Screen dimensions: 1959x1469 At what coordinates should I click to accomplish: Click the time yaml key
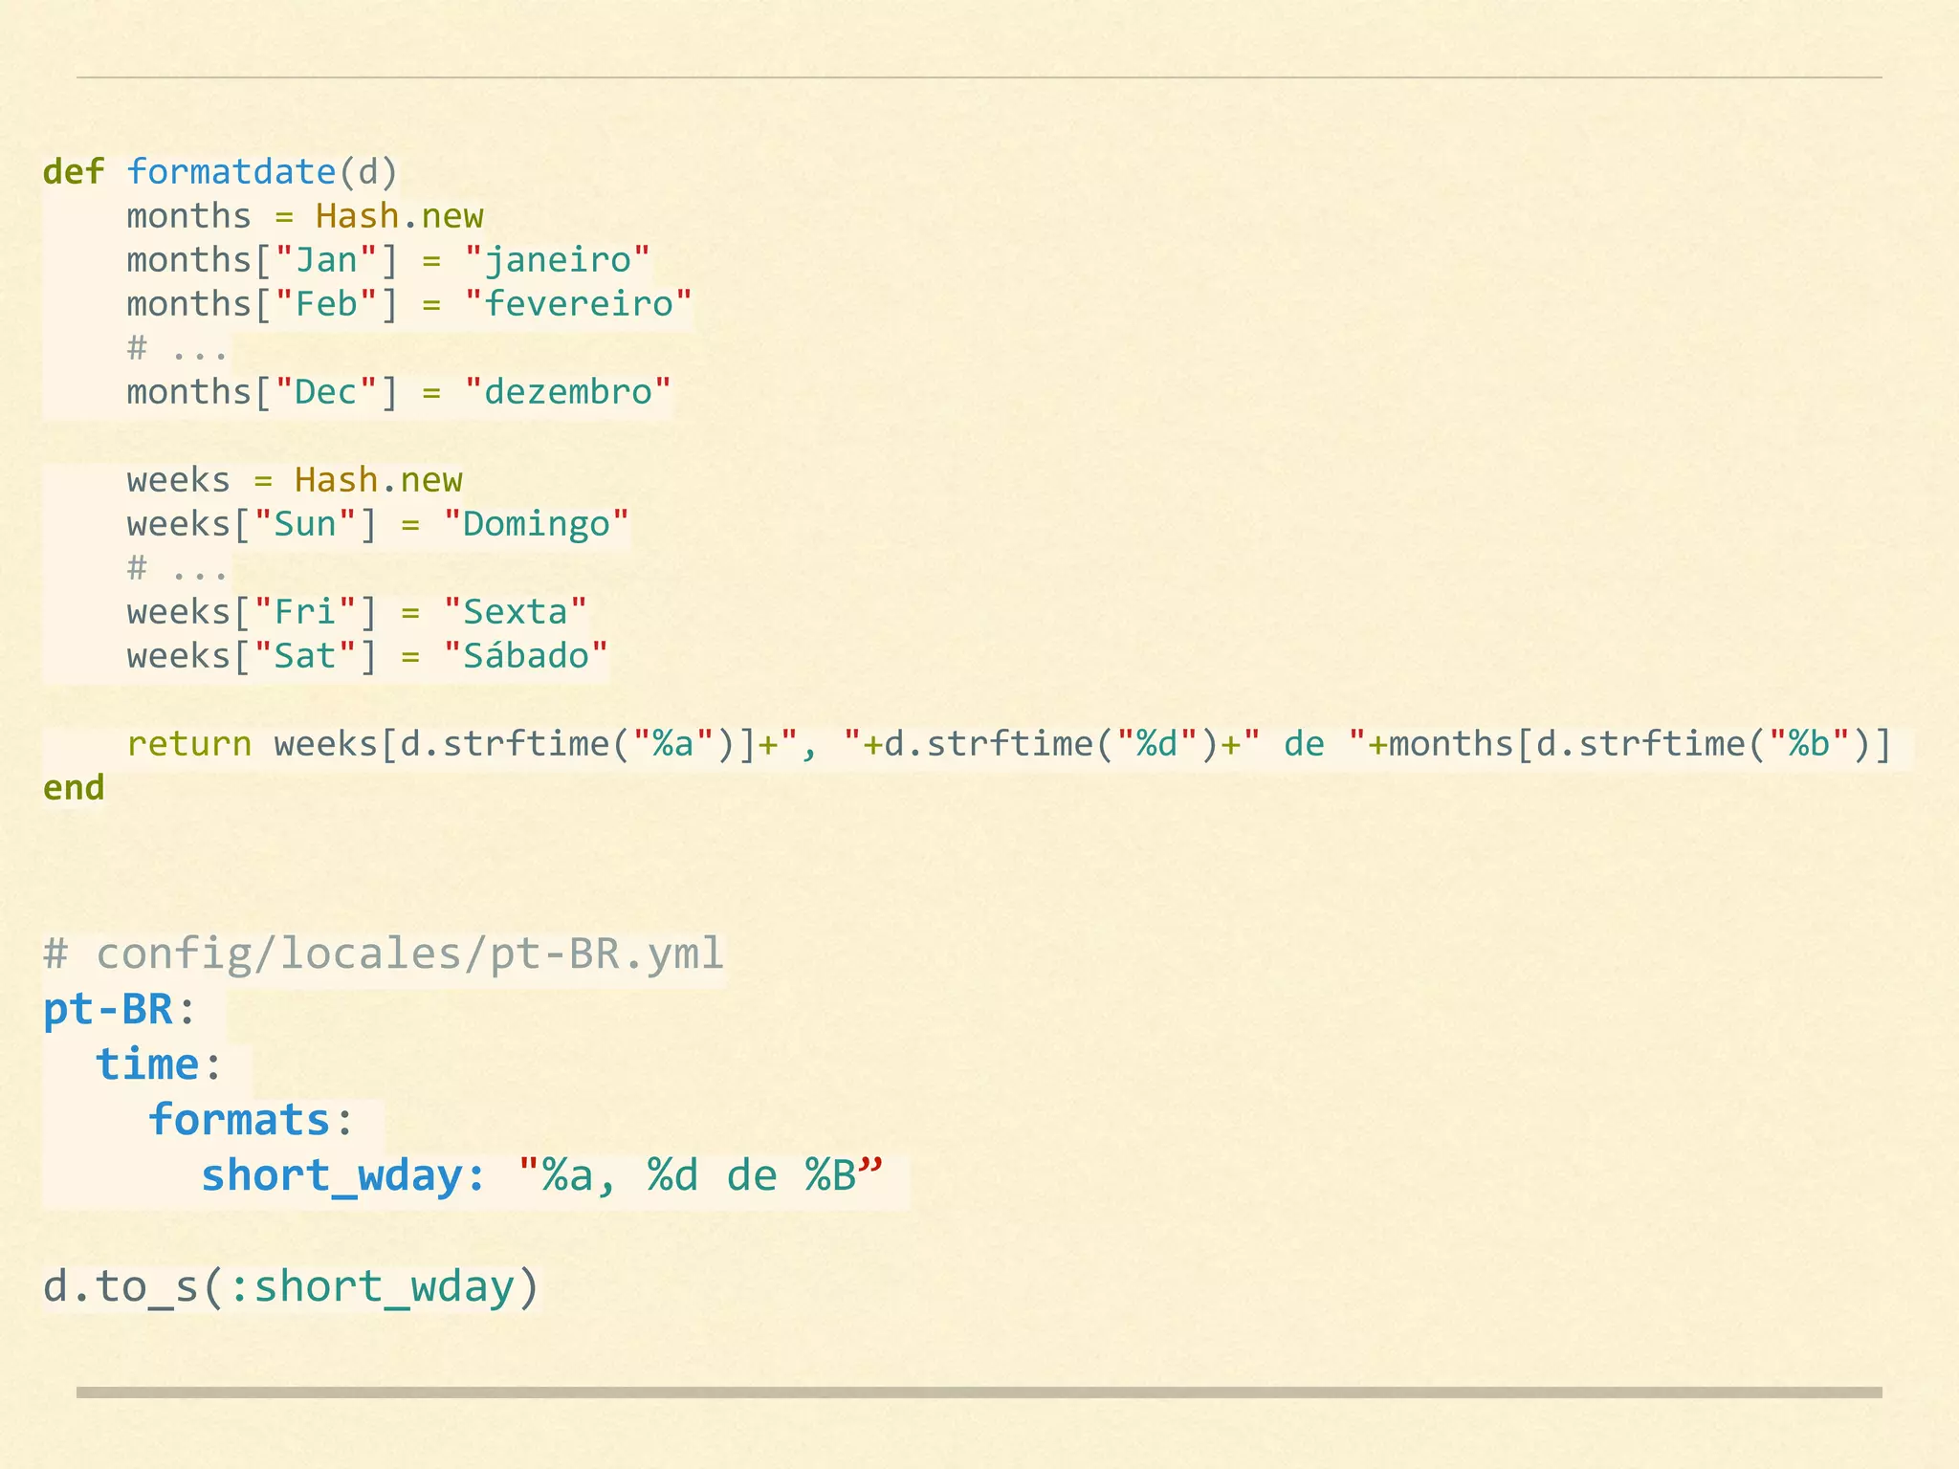pyautogui.click(x=147, y=1065)
